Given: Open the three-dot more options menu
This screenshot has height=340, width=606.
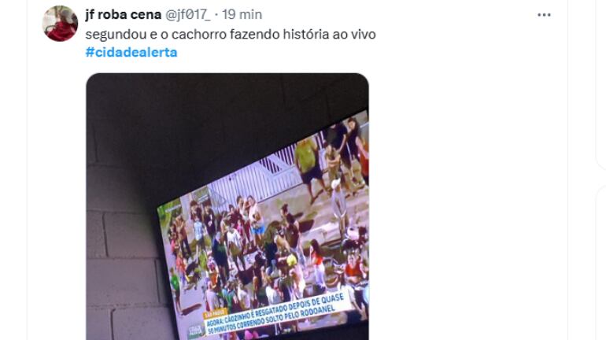Looking at the screenshot, I should (544, 15).
